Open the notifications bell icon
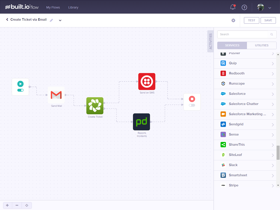Screen dimensions: 280x210 click(233, 7)
